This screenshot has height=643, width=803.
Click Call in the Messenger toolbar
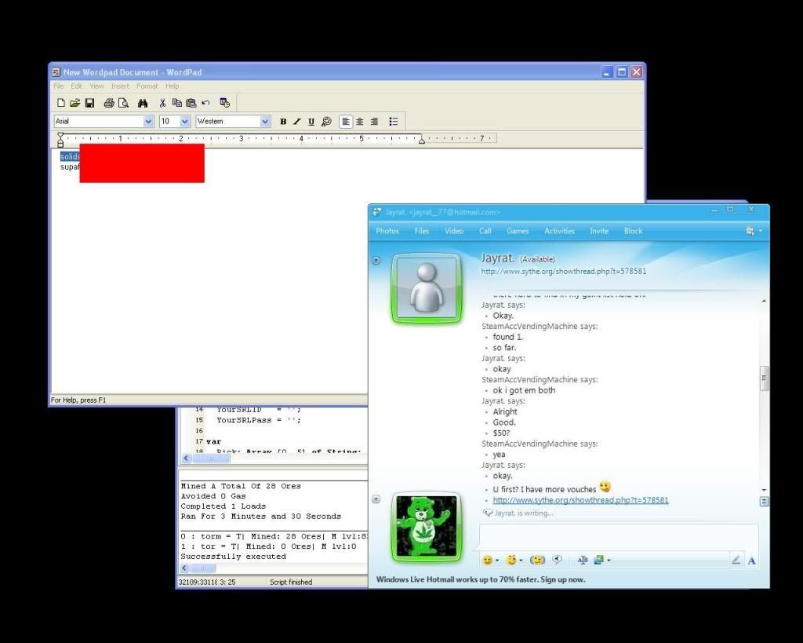pos(485,232)
